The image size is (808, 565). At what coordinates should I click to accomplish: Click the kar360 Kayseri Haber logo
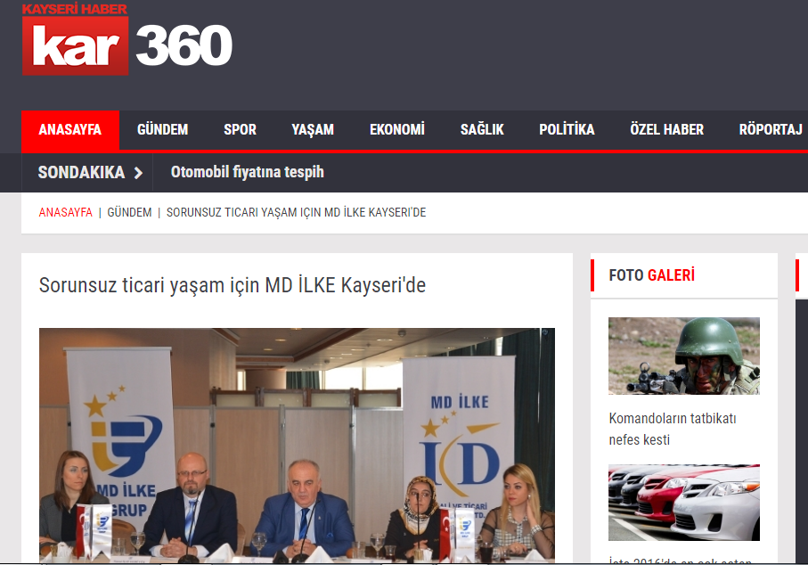click(x=127, y=40)
